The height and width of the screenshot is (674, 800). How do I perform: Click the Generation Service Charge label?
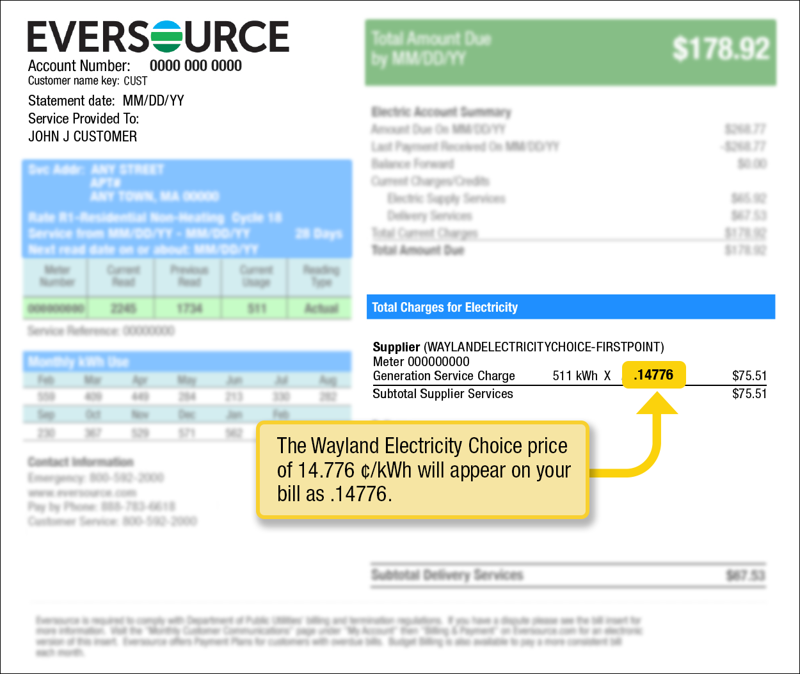pyautogui.click(x=444, y=376)
